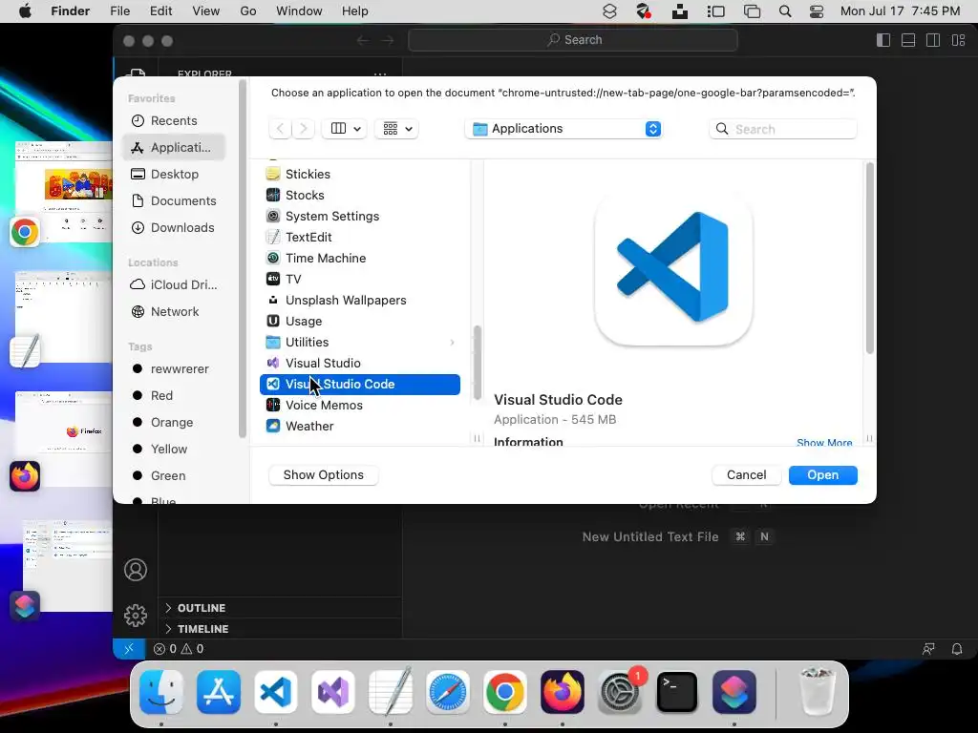The height and width of the screenshot is (733, 978).
Task: Select Visual Studio Code in the application list
Action: [x=360, y=384]
